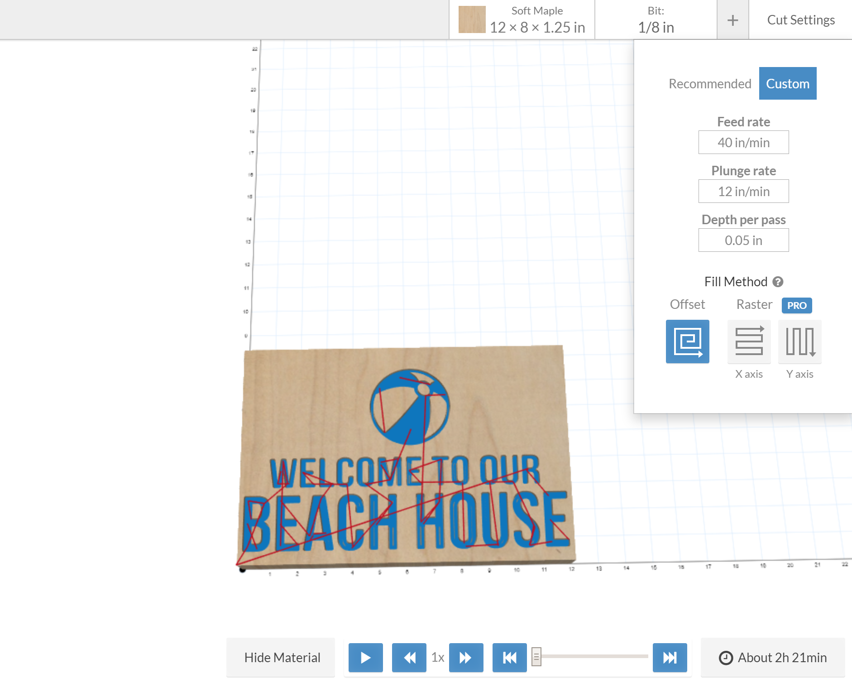Choose the Y axis raster fill icon
The width and height of the screenshot is (852, 683).
pyautogui.click(x=799, y=341)
